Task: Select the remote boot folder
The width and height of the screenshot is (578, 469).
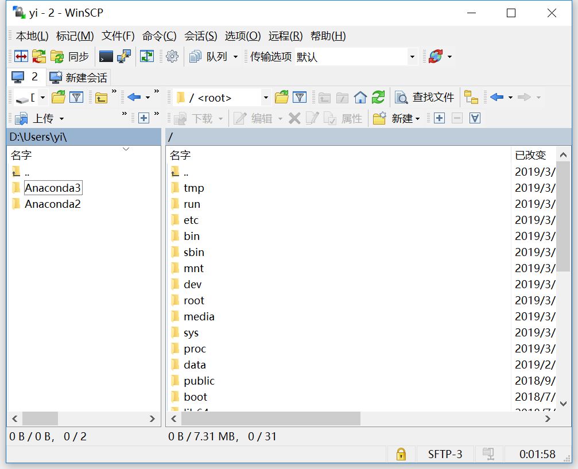Action: pos(195,397)
